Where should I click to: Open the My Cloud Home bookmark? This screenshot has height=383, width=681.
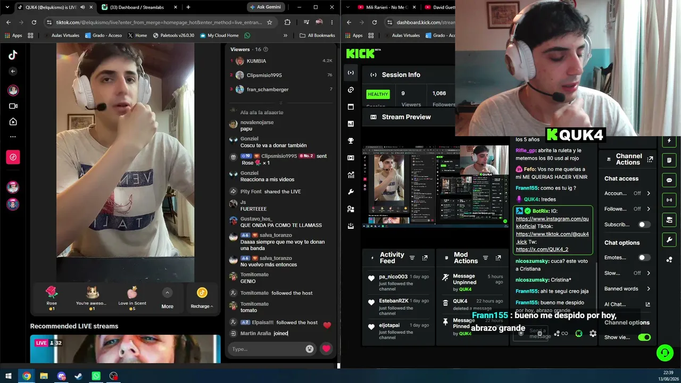(219, 36)
